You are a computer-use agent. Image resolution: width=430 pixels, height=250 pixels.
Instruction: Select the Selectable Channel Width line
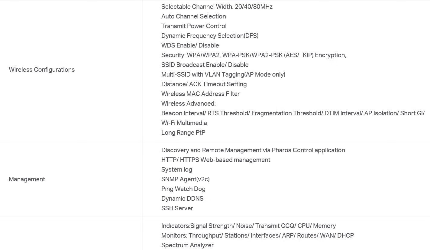217,7
